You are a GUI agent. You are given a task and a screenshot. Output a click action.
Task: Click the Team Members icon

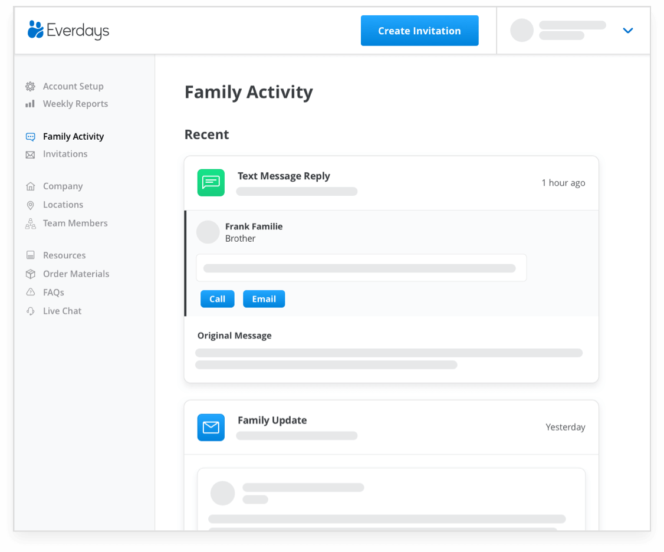(x=30, y=224)
